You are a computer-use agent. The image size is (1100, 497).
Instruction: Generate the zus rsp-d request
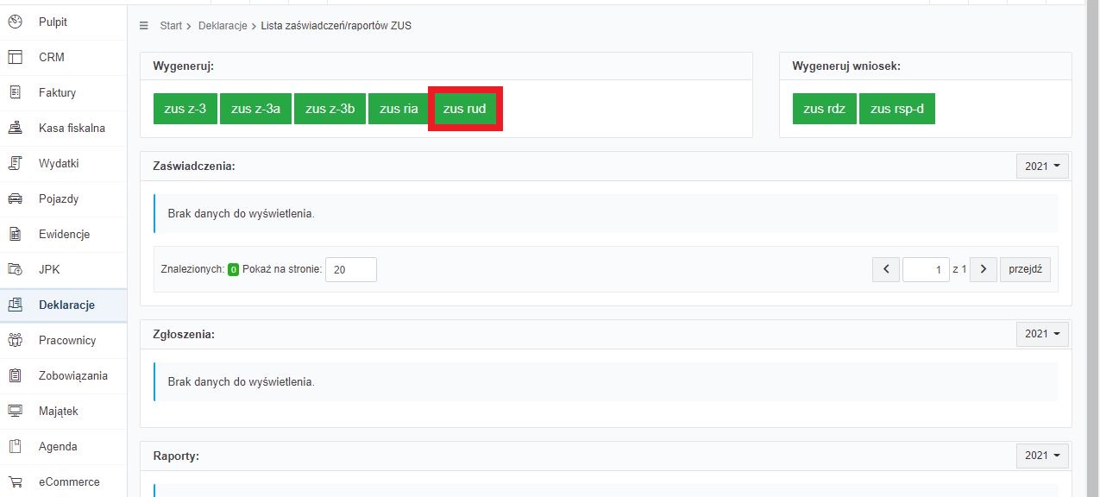[x=897, y=109]
